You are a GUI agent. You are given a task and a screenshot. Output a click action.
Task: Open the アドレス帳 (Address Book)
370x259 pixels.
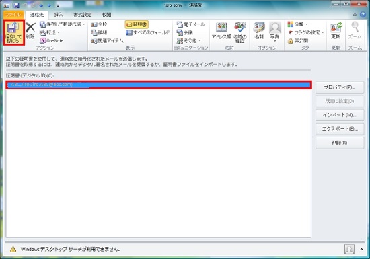[x=221, y=31]
